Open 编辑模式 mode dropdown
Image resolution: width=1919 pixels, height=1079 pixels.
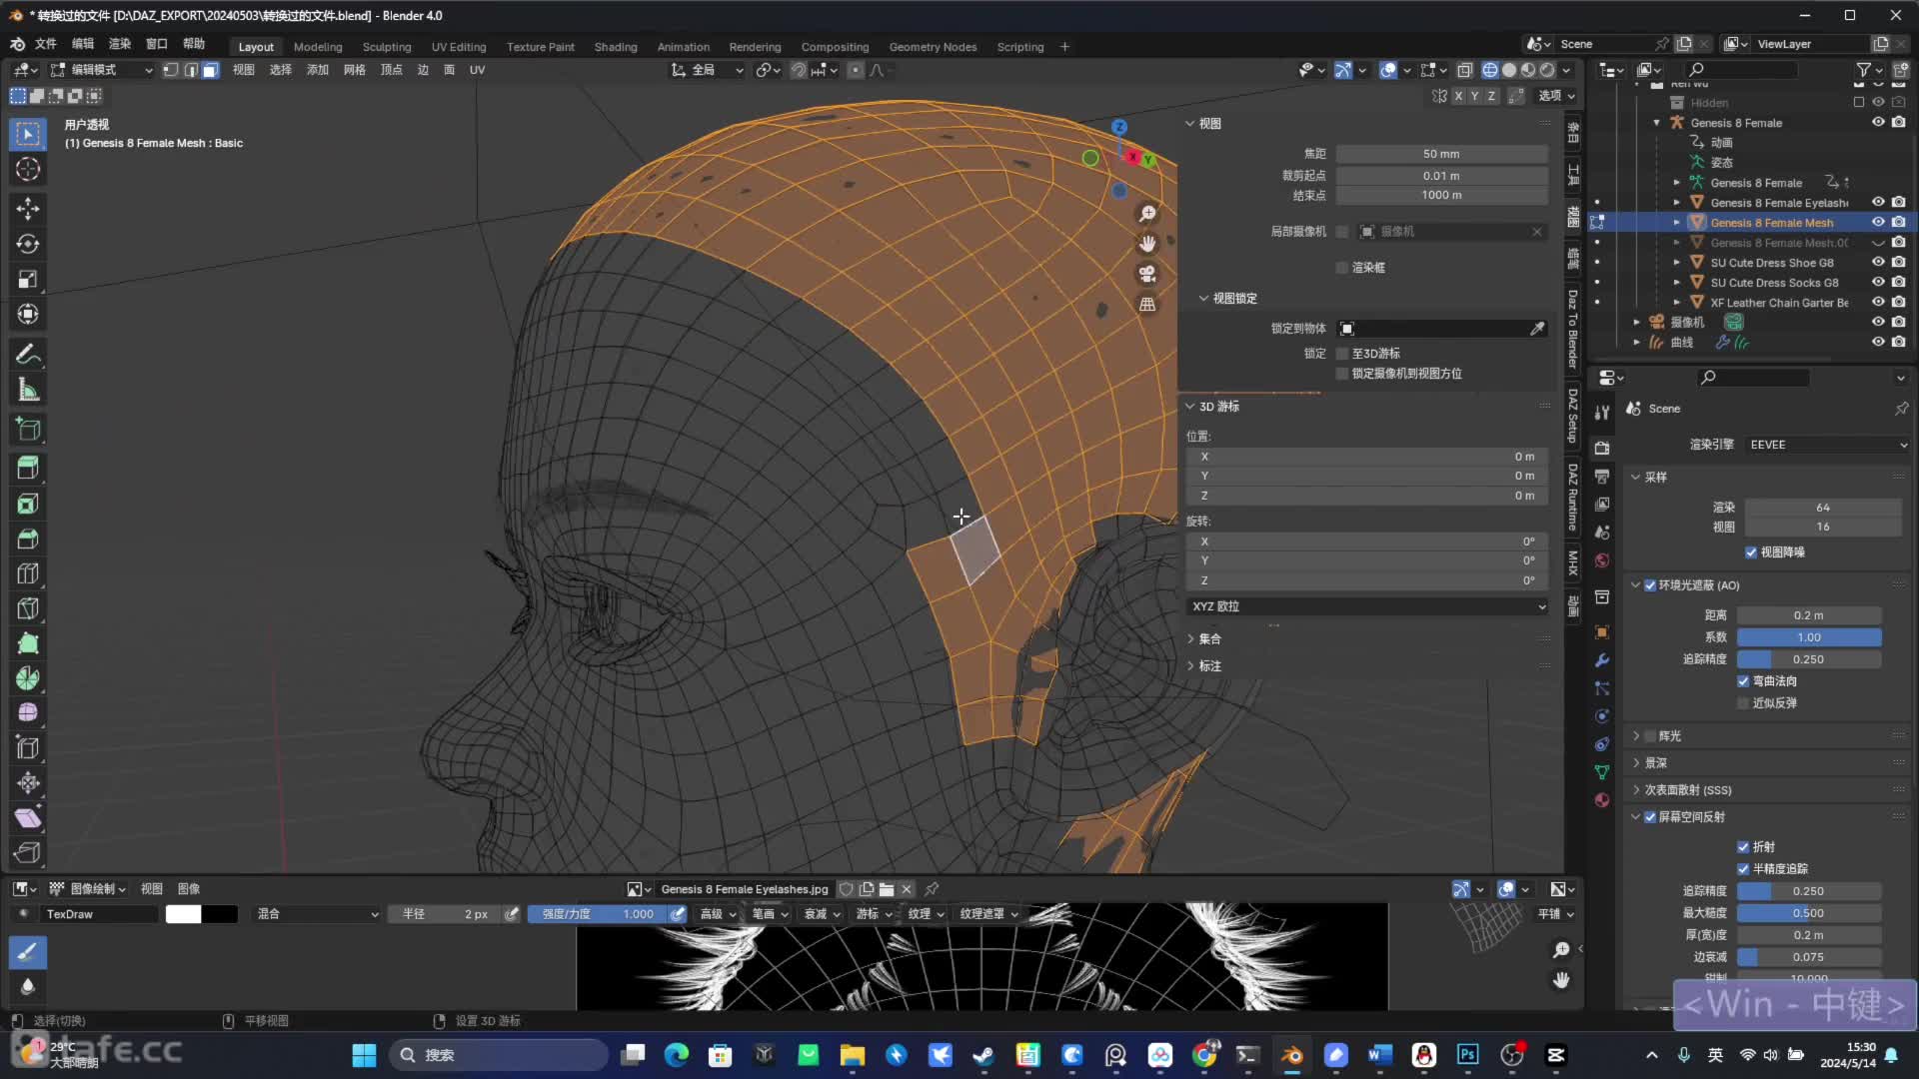click(x=101, y=70)
